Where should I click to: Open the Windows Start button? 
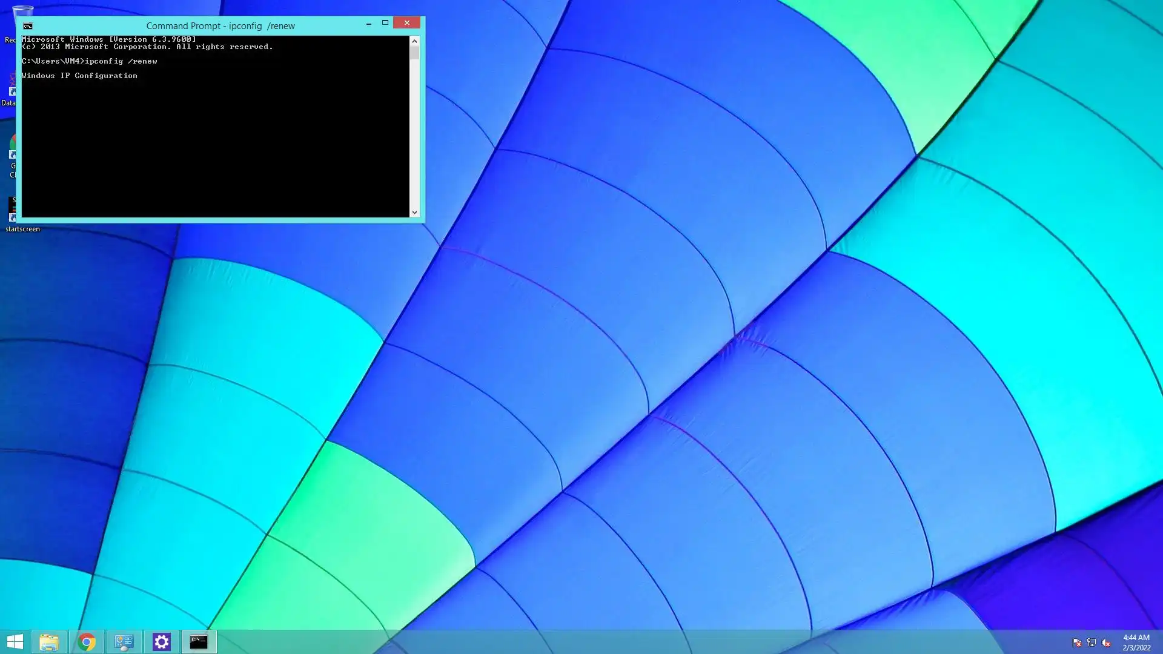coord(15,642)
